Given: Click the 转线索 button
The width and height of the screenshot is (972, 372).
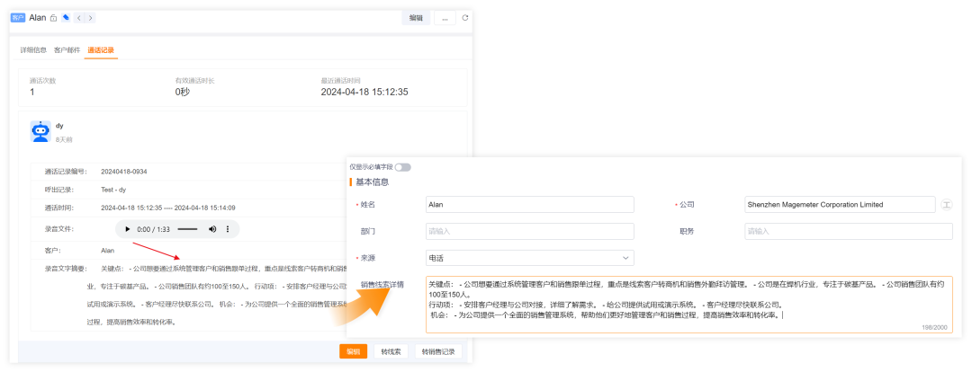Looking at the screenshot, I should 391,351.
